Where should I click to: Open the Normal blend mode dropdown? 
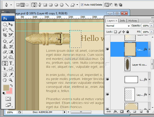pos(118,26)
